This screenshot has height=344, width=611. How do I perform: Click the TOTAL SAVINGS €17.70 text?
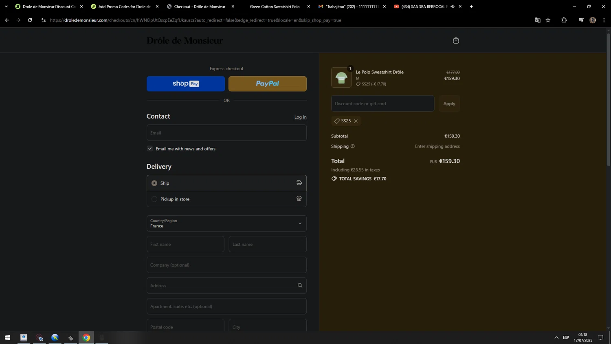click(x=363, y=179)
